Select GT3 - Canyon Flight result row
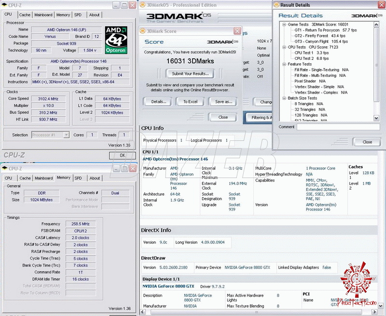The image size is (386, 316). [321, 41]
